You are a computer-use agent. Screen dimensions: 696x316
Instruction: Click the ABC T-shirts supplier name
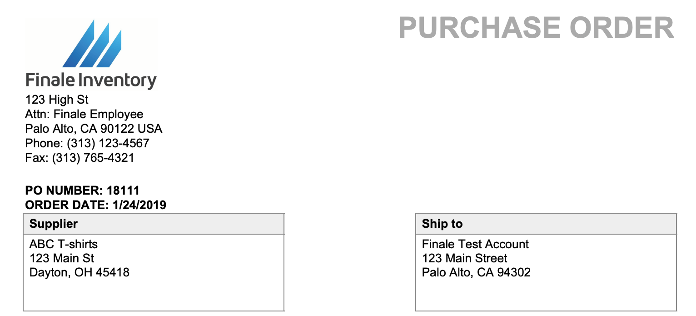tap(64, 244)
